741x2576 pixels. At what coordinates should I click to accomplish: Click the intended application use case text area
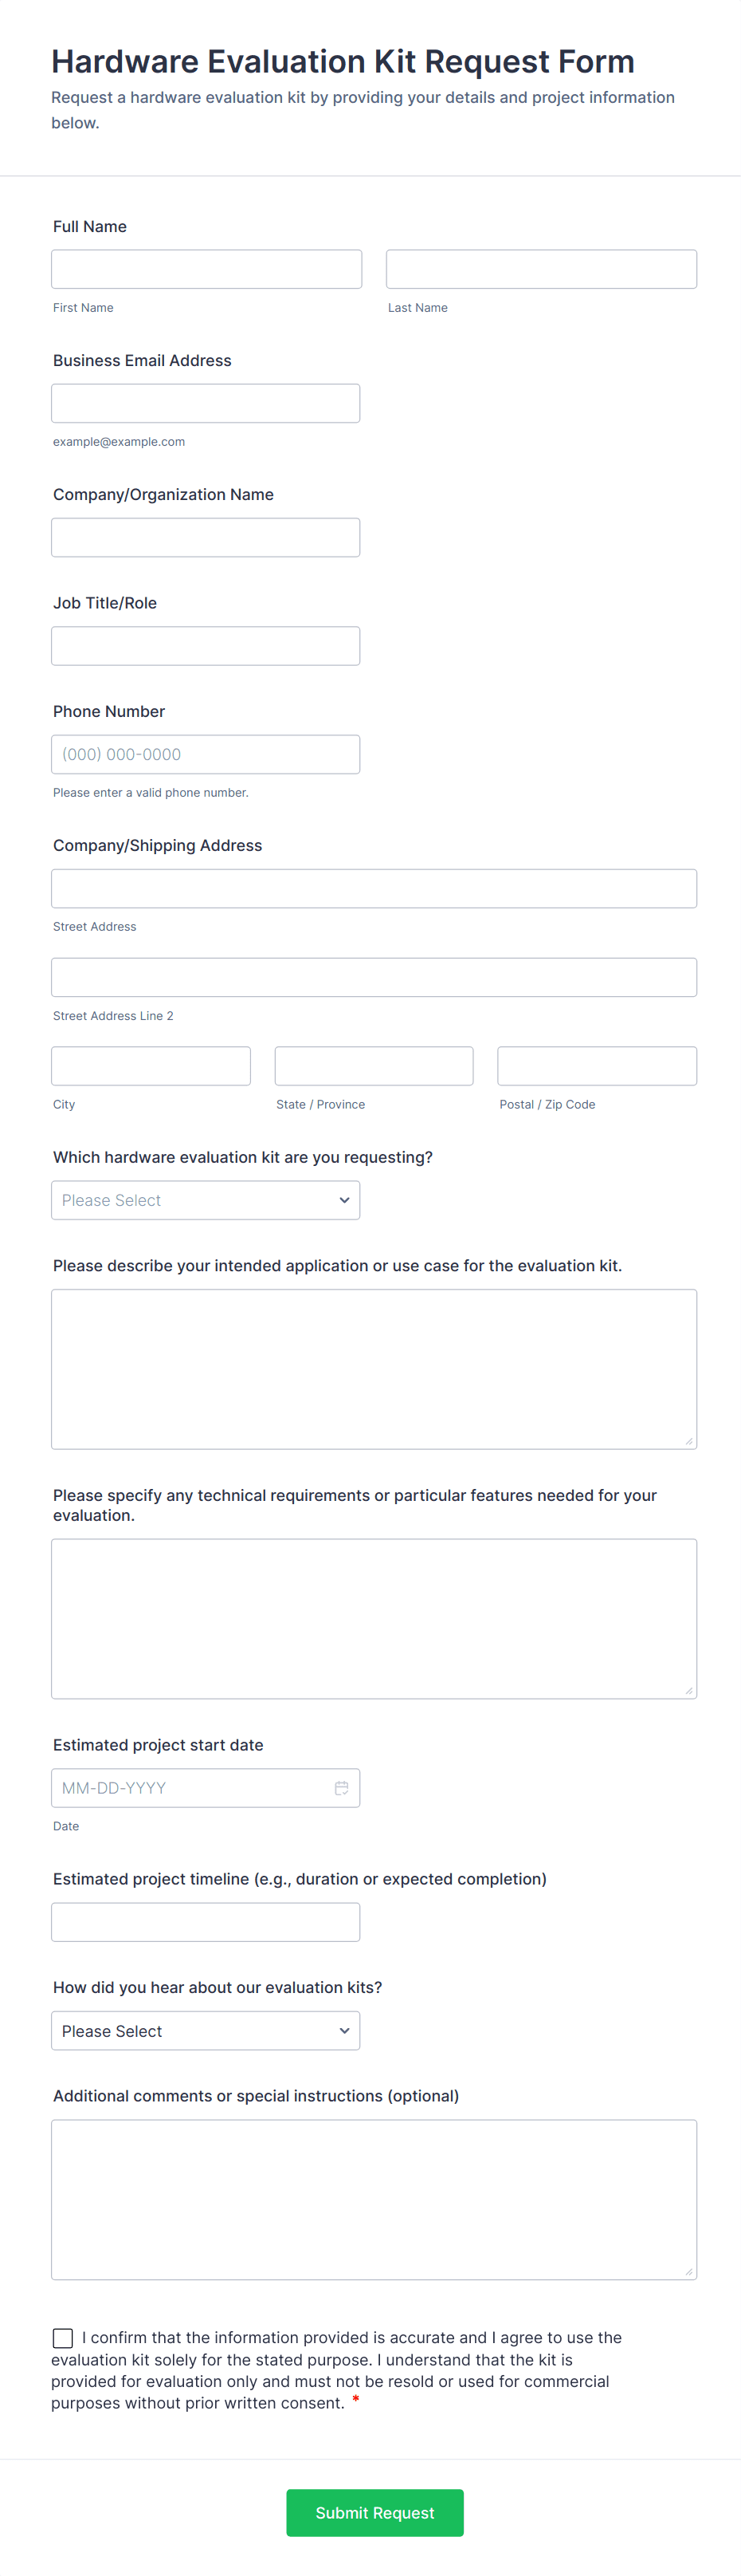click(374, 1368)
